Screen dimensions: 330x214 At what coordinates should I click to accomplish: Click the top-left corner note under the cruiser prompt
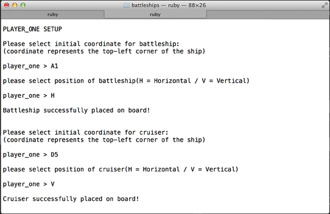[104, 140]
